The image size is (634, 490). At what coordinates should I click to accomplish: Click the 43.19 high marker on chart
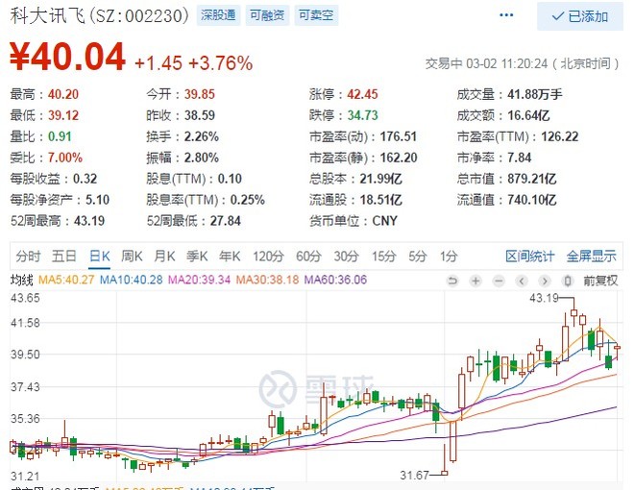click(544, 299)
